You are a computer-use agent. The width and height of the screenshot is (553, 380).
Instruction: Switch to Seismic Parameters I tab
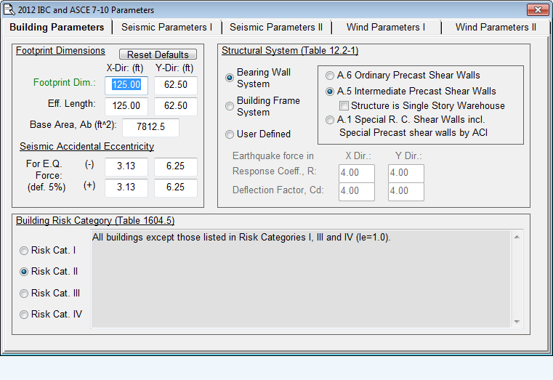coord(166,27)
